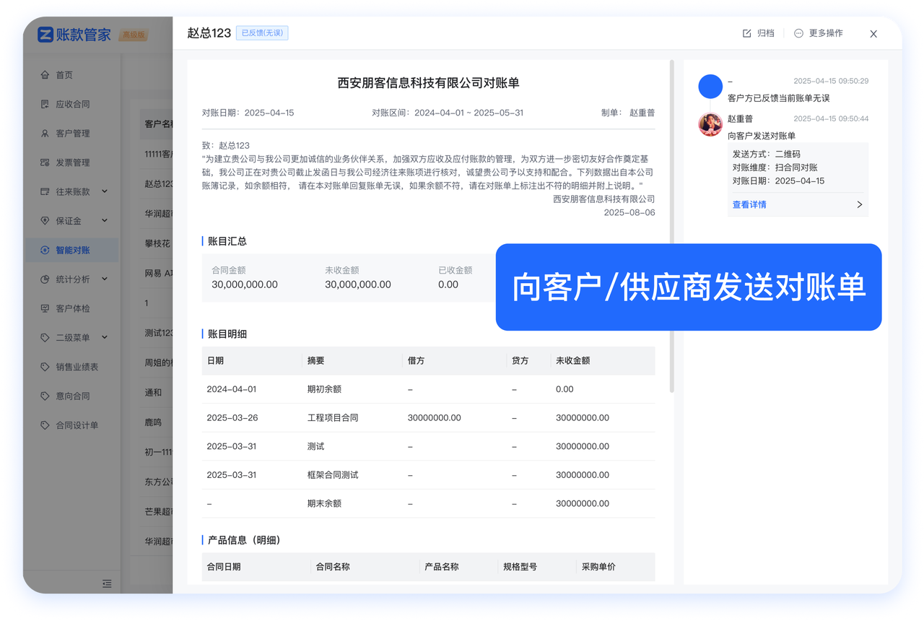Open the 意向合同 menu item
Screen dimensions: 924x621
(x=73, y=396)
